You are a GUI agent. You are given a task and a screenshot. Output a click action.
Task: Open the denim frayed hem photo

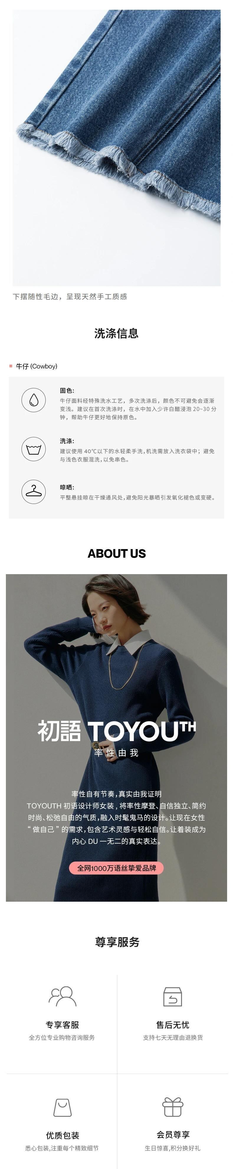(x=116, y=148)
